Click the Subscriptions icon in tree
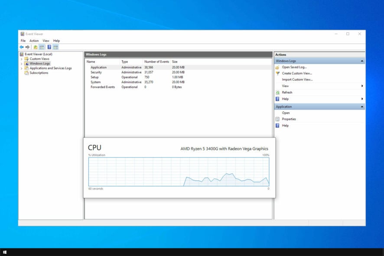 point(26,73)
